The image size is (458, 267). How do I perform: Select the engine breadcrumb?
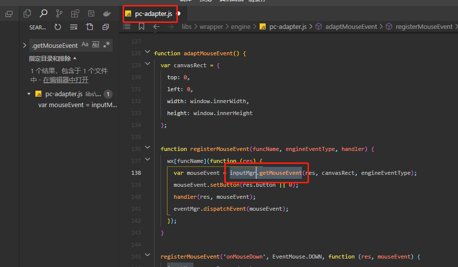pos(241,27)
